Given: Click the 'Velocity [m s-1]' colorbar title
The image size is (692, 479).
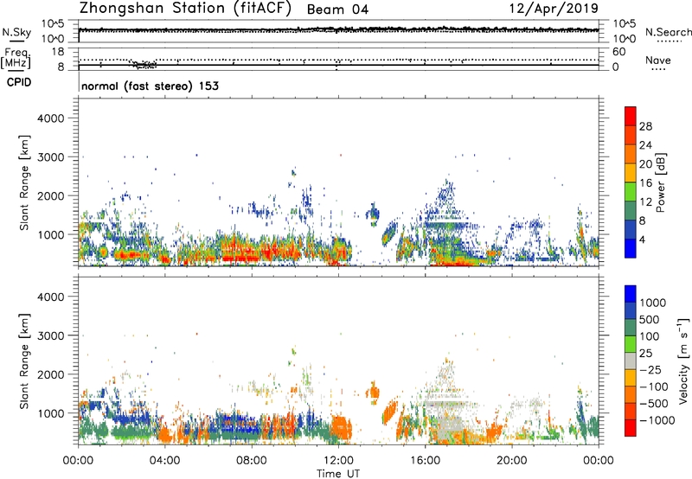Looking at the screenshot, I should pos(683,361).
